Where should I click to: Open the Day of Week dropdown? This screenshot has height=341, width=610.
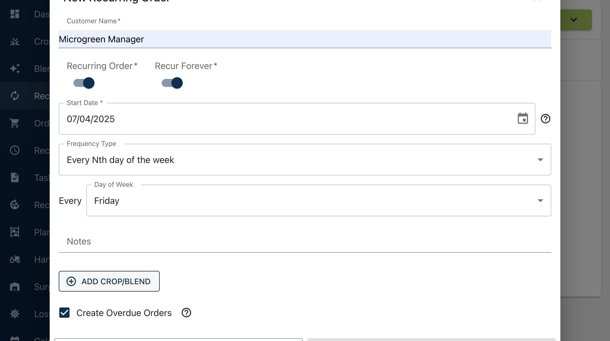click(318, 200)
